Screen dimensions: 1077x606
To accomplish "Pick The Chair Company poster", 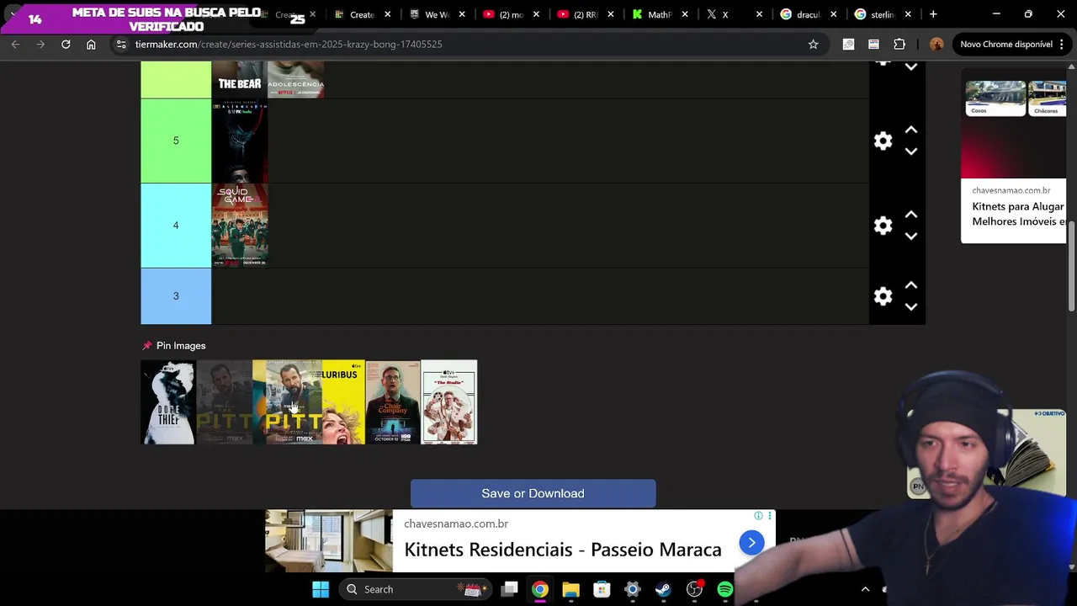I will pos(393,402).
